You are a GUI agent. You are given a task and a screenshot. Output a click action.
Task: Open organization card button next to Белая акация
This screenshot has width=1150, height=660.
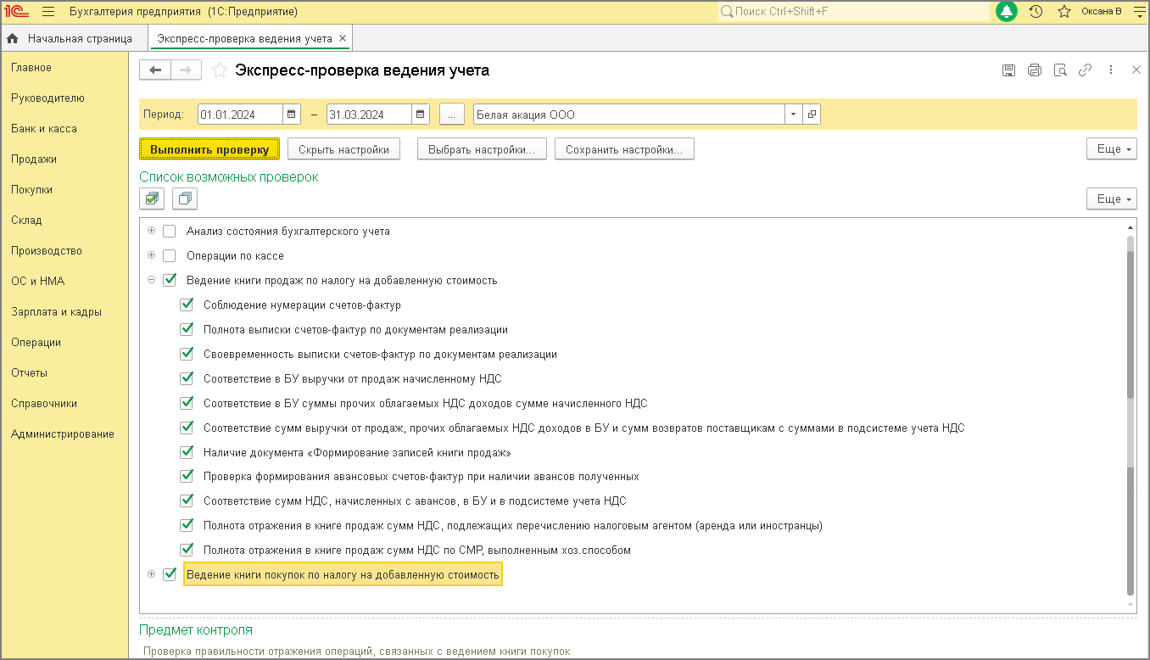point(812,115)
